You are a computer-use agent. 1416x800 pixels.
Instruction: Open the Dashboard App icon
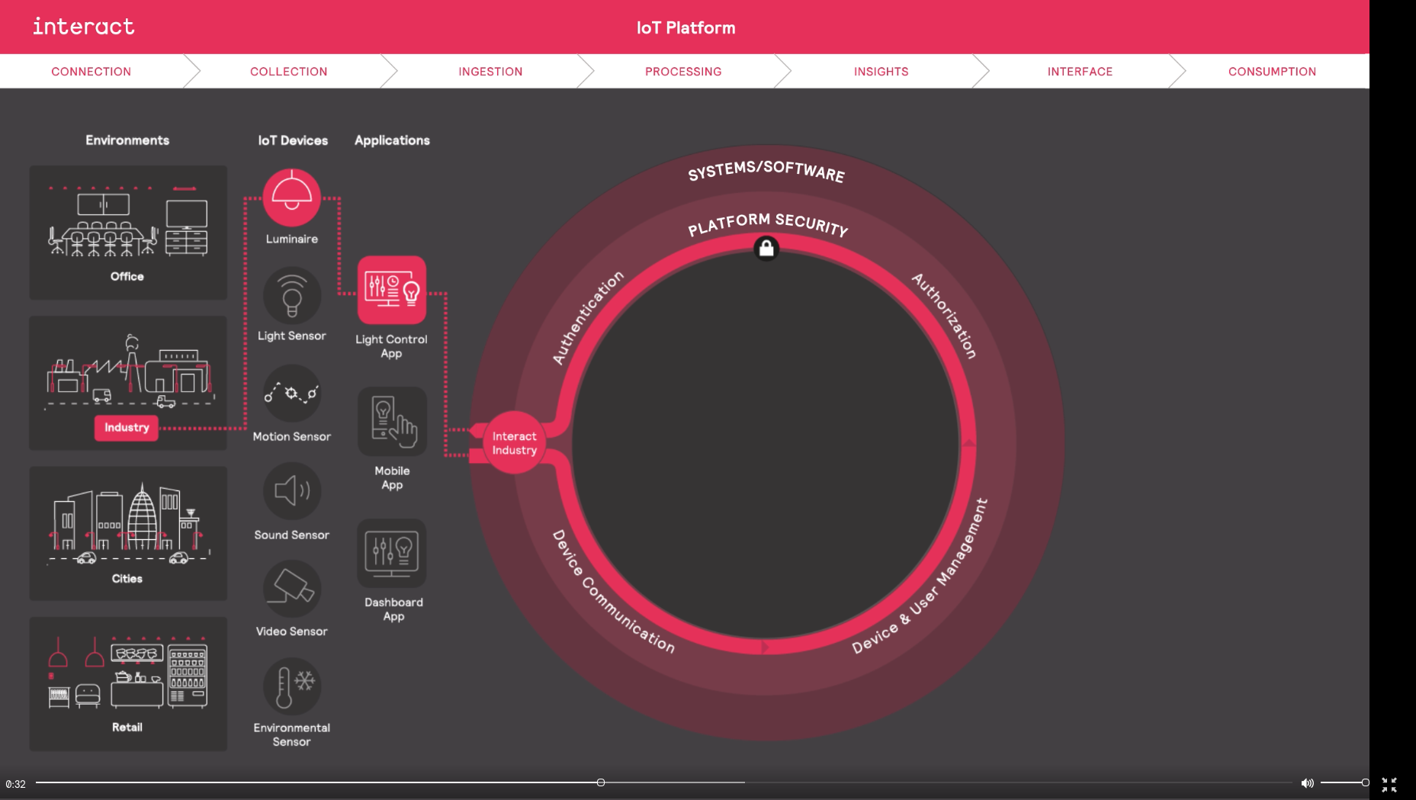click(x=392, y=554)
